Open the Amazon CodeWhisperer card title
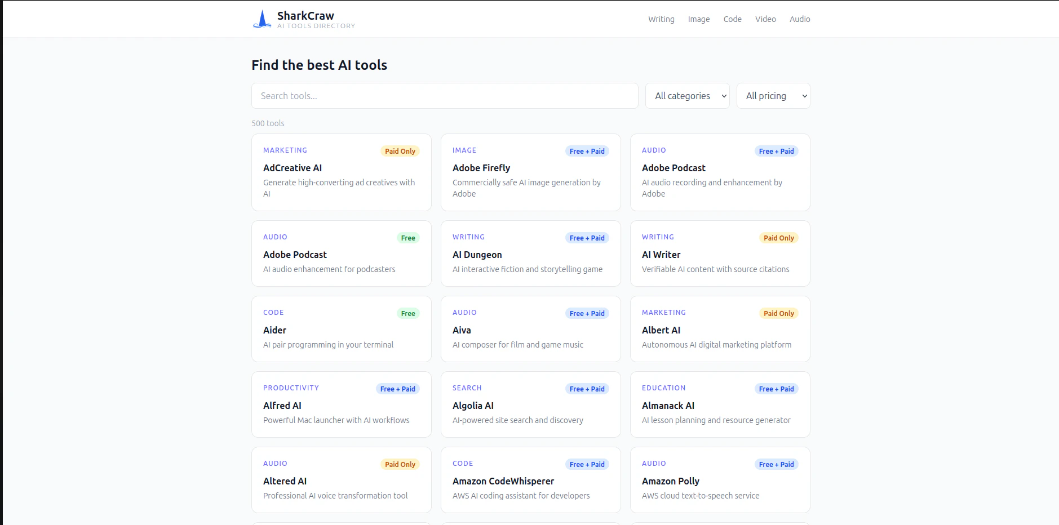The height and width of the screenshot is (525, 1059). pos(503,481)
